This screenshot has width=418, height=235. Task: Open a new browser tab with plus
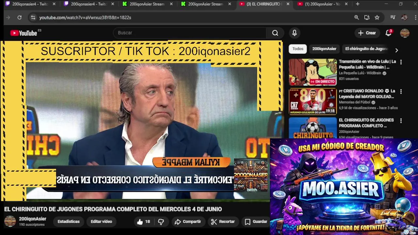358,4
